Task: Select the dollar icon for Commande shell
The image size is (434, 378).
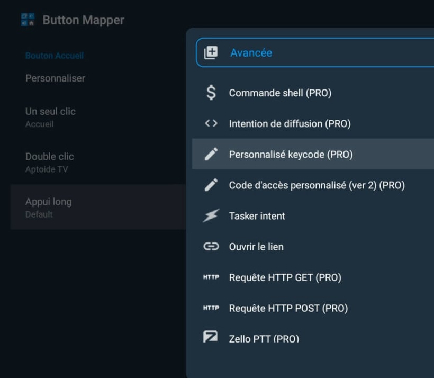Action: point(211,92)
